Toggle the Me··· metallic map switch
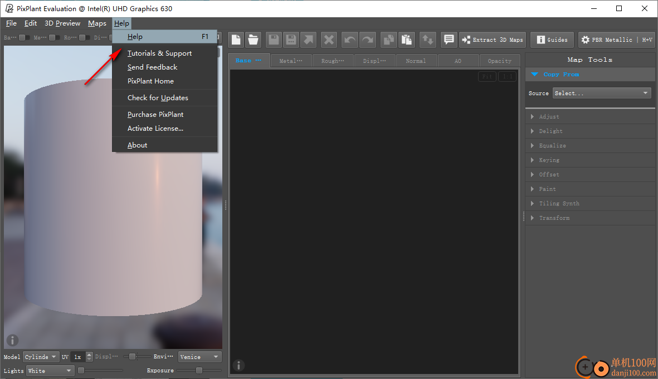The width and height of the screenshot is (658, 379). [55, 37]
